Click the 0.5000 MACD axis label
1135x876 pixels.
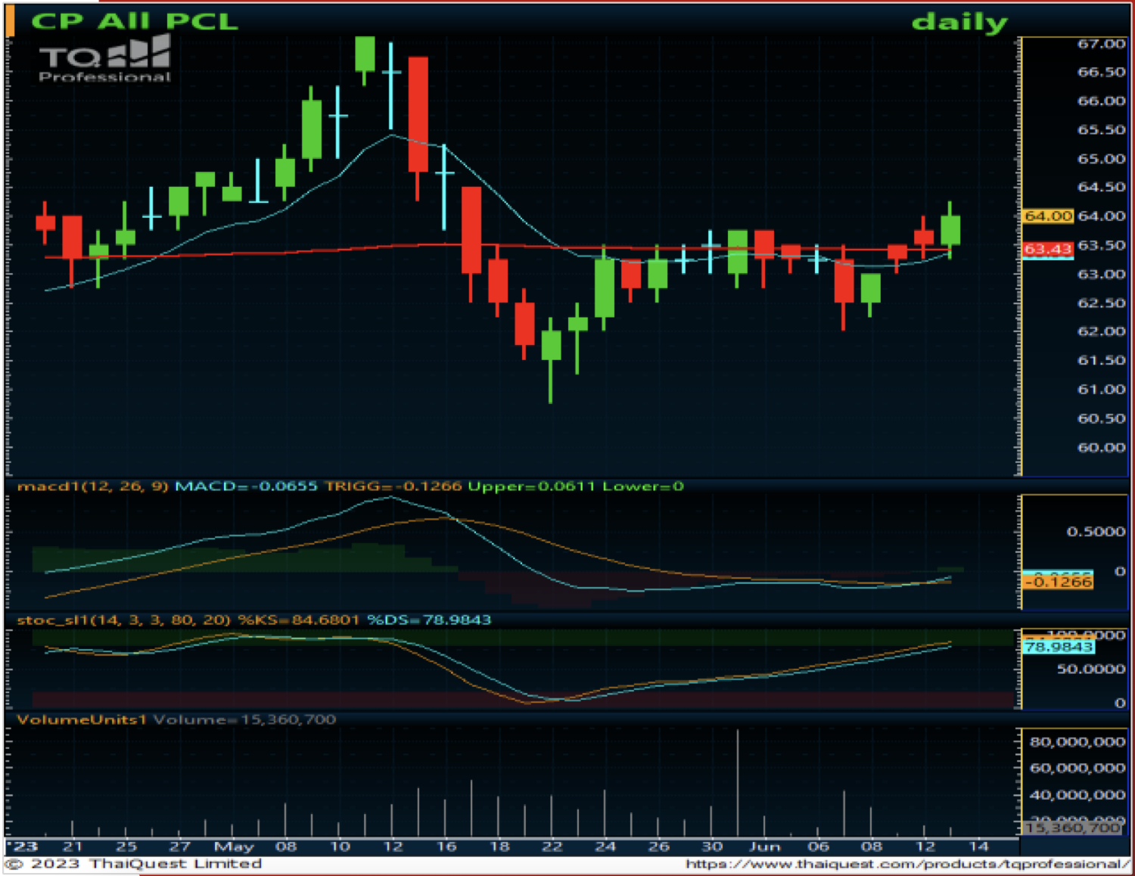1096,533
